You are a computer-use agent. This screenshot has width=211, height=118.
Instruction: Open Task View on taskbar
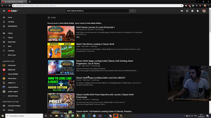pos(51,116)
